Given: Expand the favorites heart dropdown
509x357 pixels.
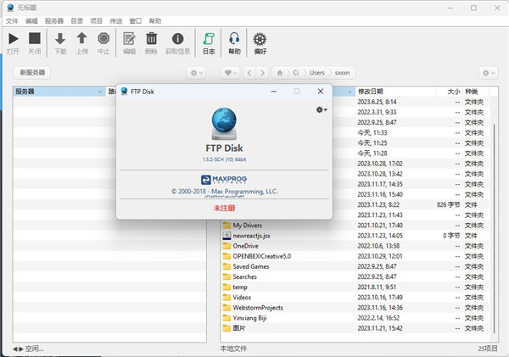Looking at the screenshot, I should pyautogui.click(x=230, y=73).
